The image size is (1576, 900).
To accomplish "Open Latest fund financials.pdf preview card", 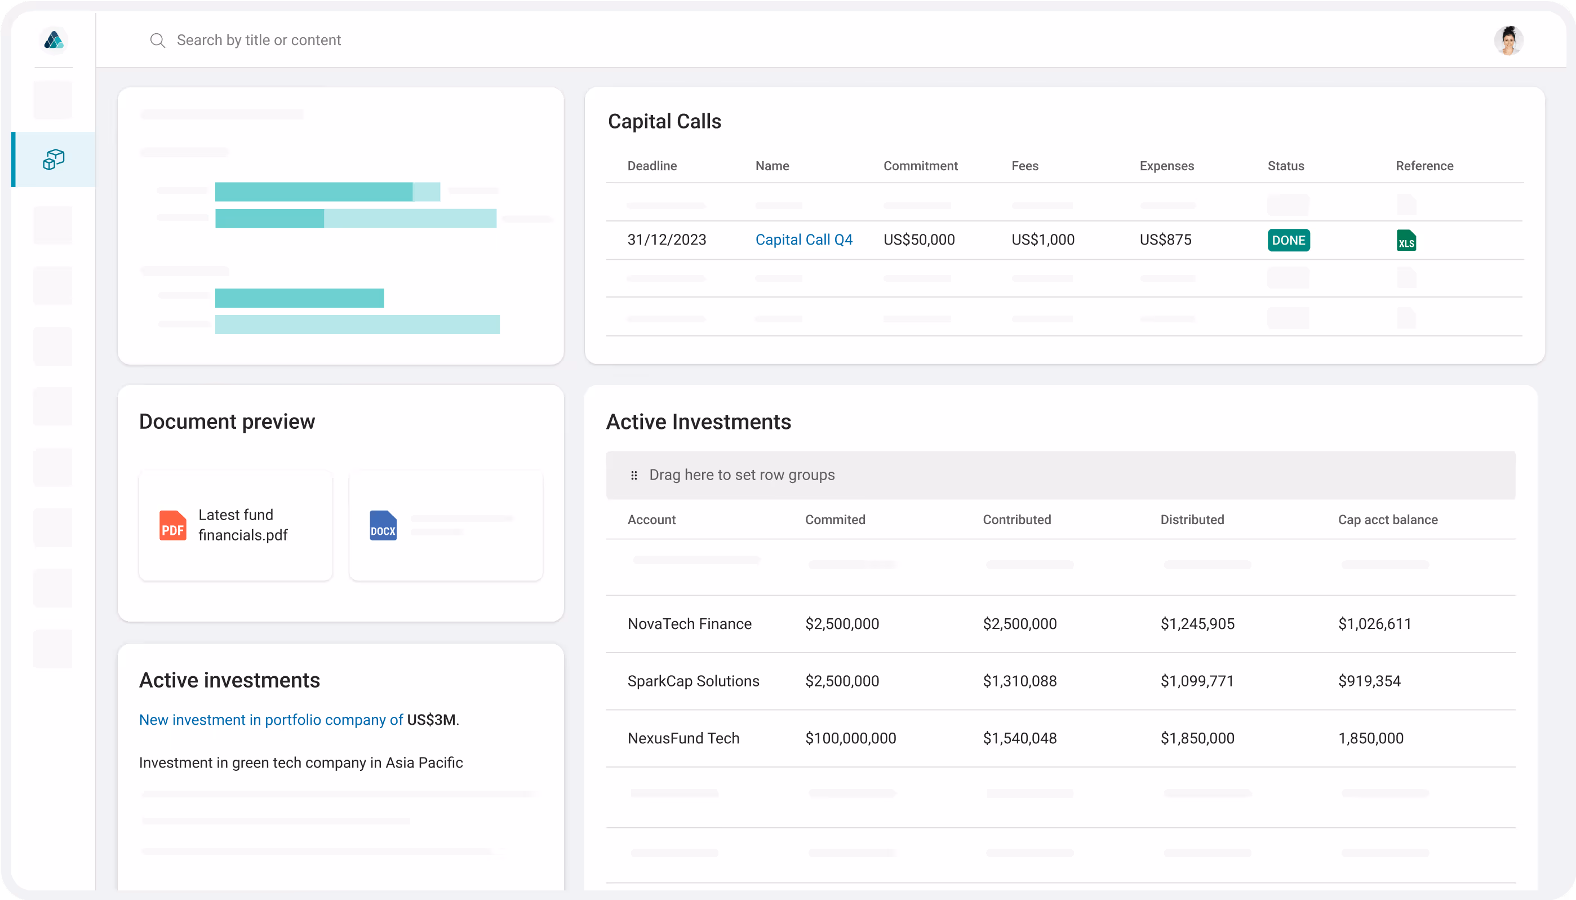I will [x=242, y=525].
